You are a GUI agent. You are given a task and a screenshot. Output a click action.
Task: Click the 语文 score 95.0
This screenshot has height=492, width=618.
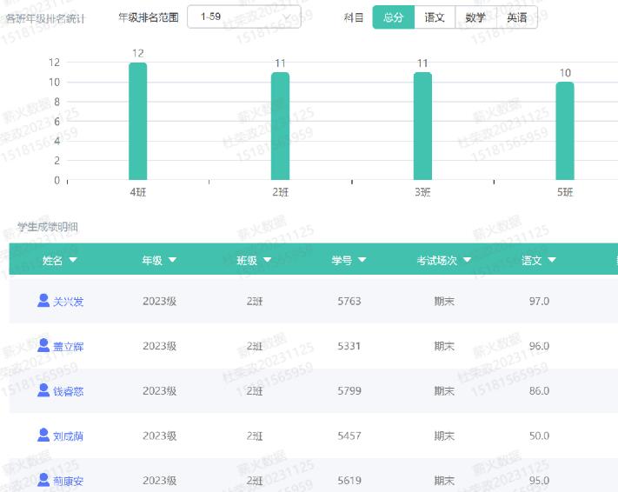tap(539, 481)
